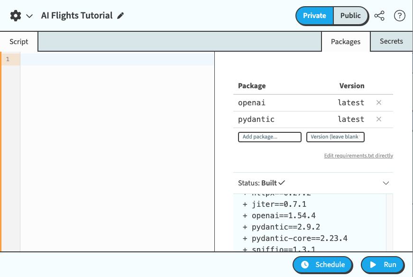The width and height of the screenshot is (413, 277).
Task: Set the val visibility to Private
Action: [x=314, y=16]
